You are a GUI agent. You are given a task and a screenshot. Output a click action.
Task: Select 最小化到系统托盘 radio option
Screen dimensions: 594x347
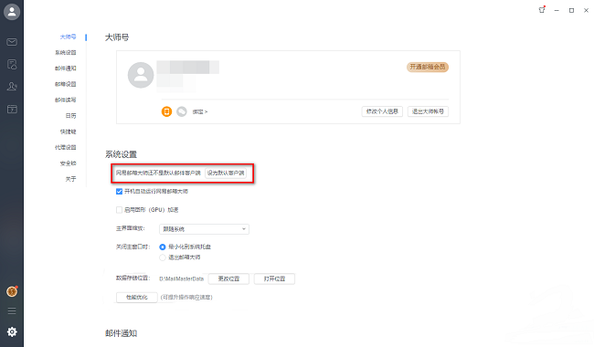click(x=163, y=247)
